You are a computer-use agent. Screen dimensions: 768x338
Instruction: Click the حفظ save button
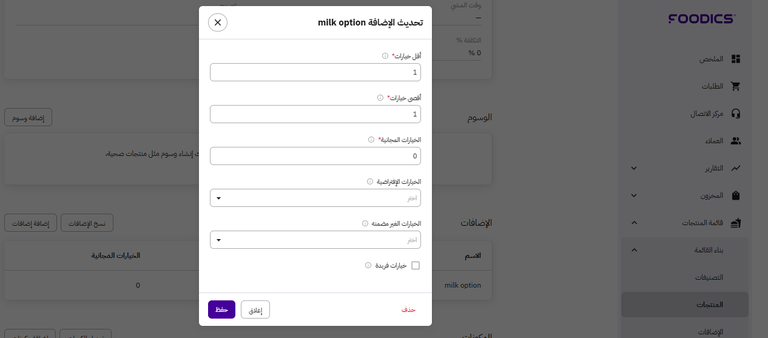(x=221, y=309)
